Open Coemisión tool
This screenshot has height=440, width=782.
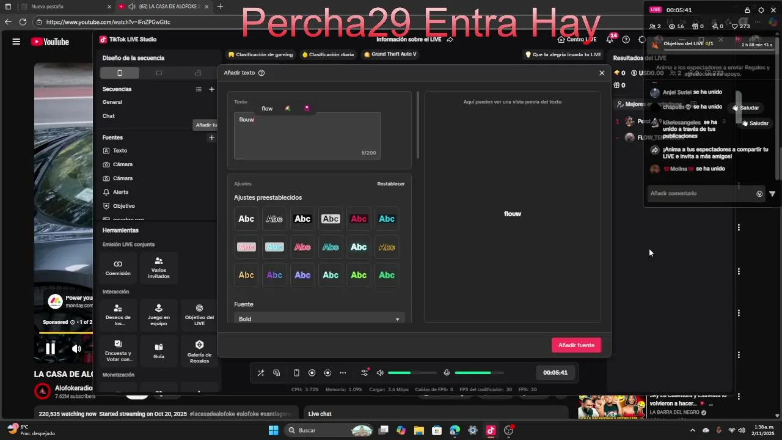118,268
